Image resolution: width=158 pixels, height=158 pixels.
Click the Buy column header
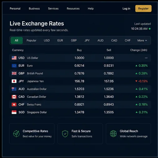[79, 50]
